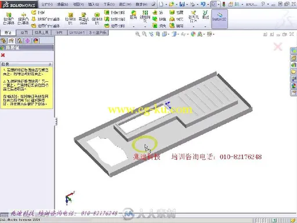This screenshot has height=223, width=297.
Task: Expand the Save dropdown arrow
Action: point(187,4)
